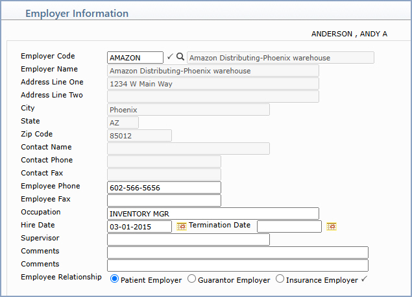Click the checkmark after Insurance Employer
Viewport: 412px width, 297px height.
point(364,279)
